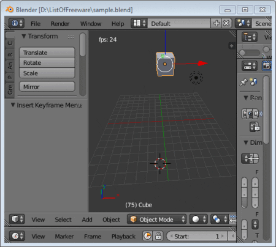Open the pivot point selector icon
This screenshot has height=247, width=276.
(x=219, y=219)
